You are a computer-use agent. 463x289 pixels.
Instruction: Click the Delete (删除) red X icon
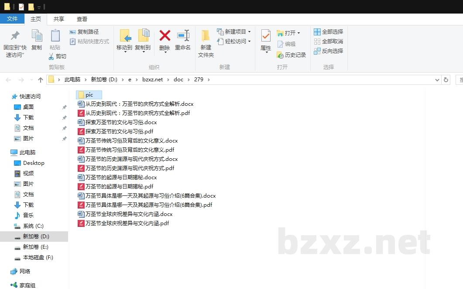point(165,36)
